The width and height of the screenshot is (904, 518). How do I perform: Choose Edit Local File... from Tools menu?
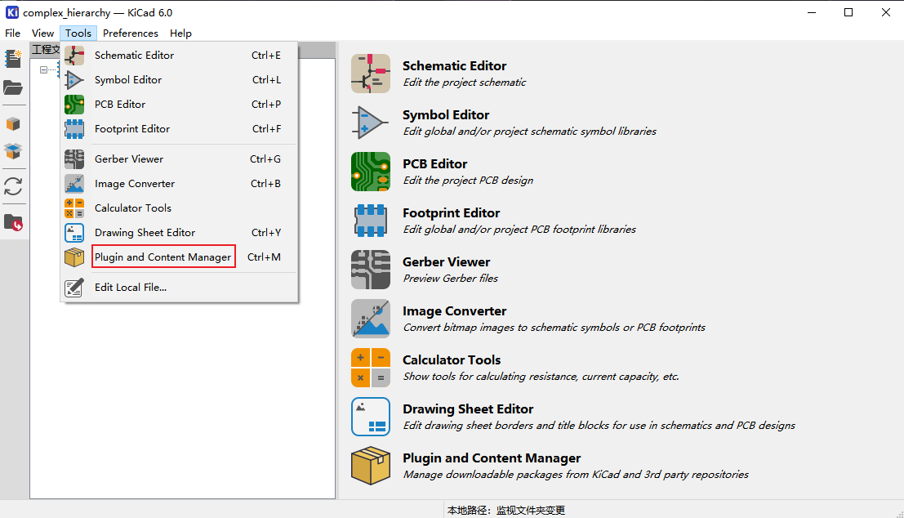pos(131,288)
